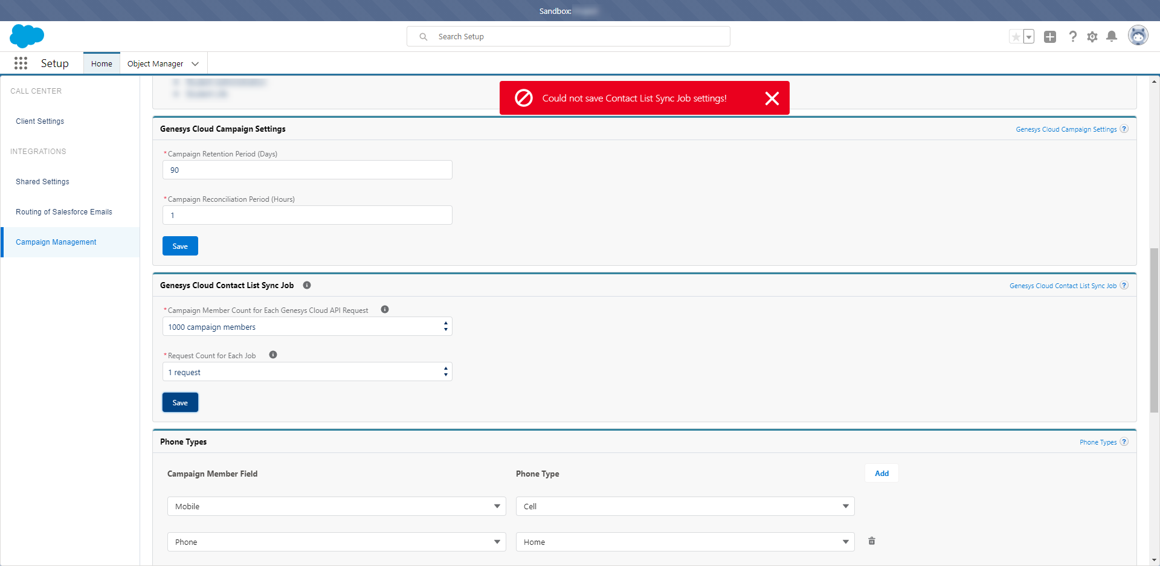The image size is (1160, 566).
Task: Delete the Phone/Home row with trash icon
Action: [x=872, y=541]
